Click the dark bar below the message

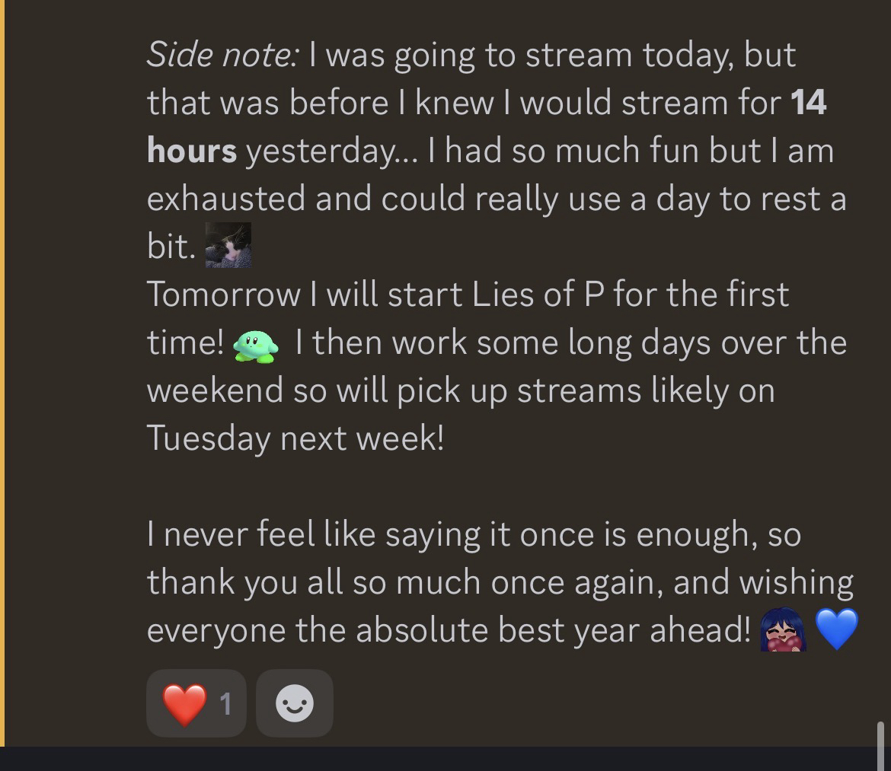click(x=445, y=759)
